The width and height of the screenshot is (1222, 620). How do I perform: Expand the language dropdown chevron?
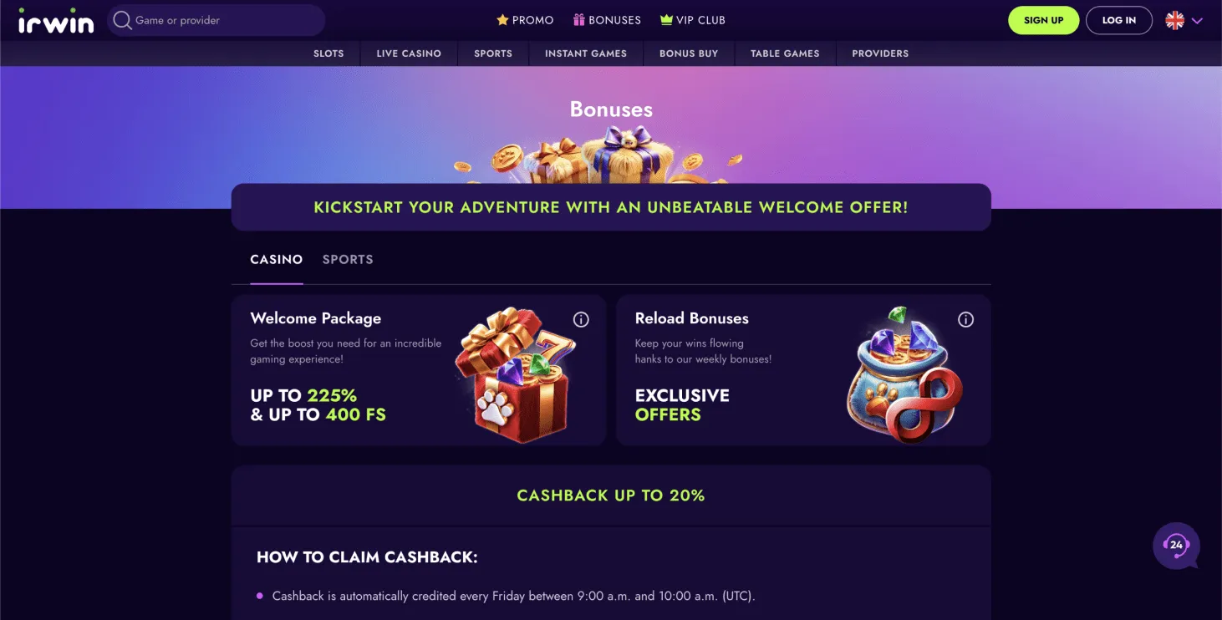tap(1197, 21)
